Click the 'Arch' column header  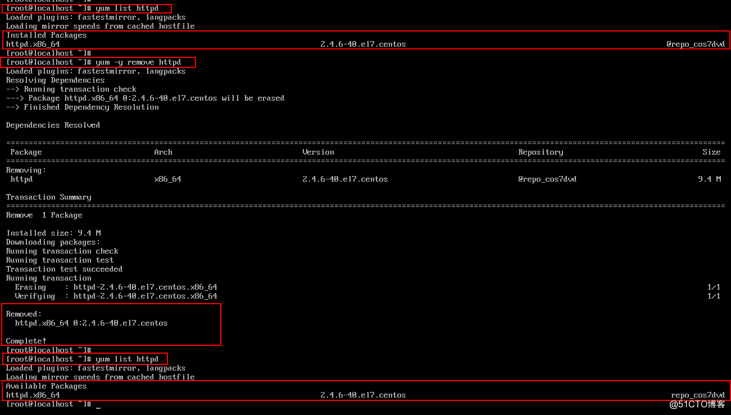163,152
